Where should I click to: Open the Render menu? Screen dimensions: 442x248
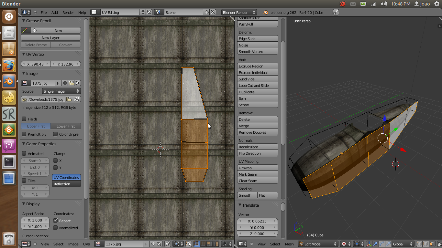(68, 12)
